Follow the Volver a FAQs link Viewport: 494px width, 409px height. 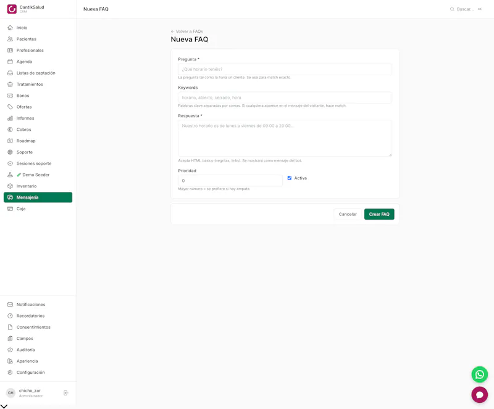tap(187, 31)
